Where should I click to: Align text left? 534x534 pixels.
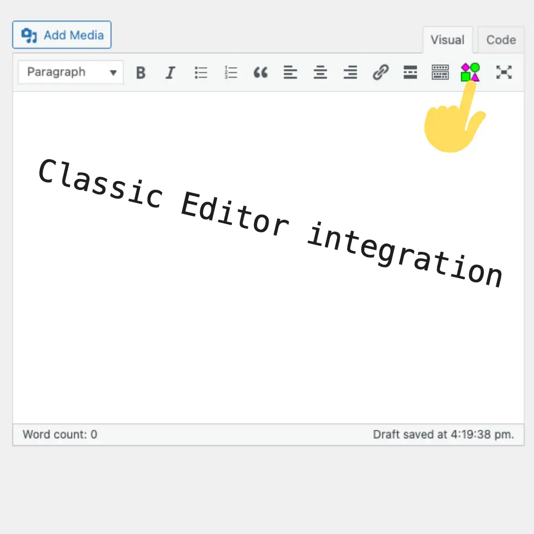(290, 72)
